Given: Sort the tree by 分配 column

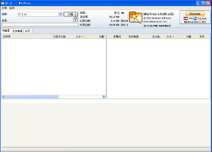Looking at the screenshot, I should tap(96, 36).
